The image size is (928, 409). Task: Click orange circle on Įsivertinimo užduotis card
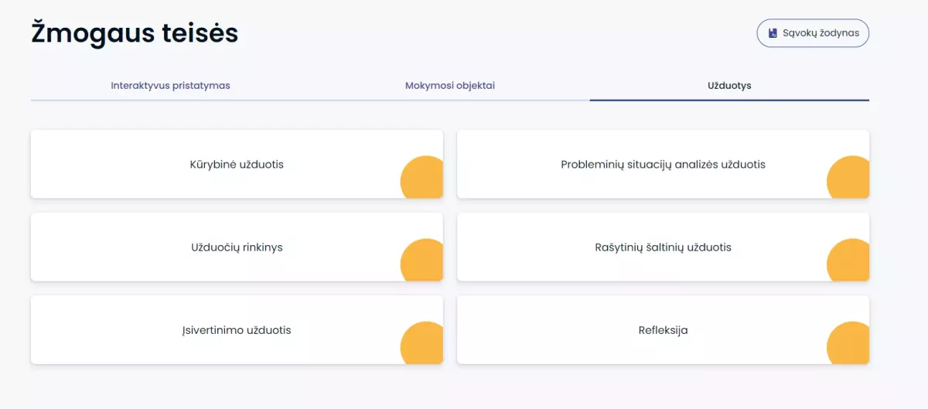424,343
